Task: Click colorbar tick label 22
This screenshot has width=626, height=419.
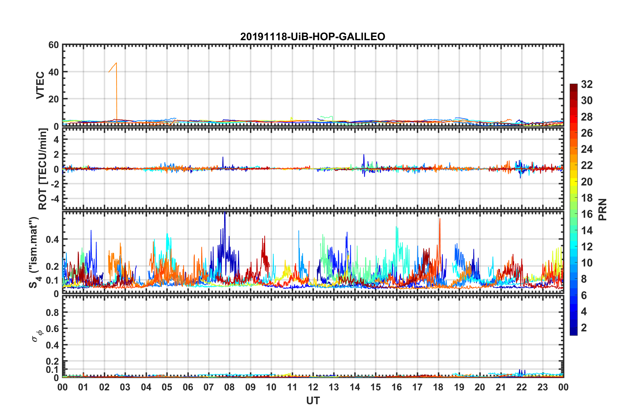Action: [x=587, y=165]
